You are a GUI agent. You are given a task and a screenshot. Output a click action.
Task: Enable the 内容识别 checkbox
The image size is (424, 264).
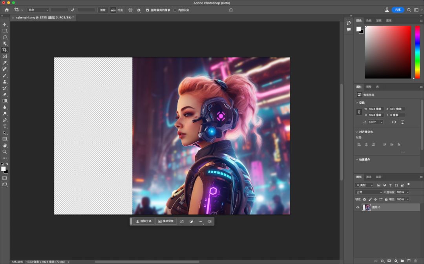point(175,10)
